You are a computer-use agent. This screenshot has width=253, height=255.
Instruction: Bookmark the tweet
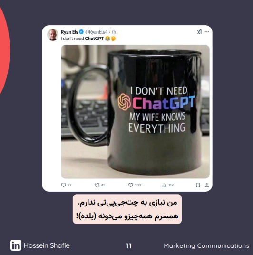198,185
